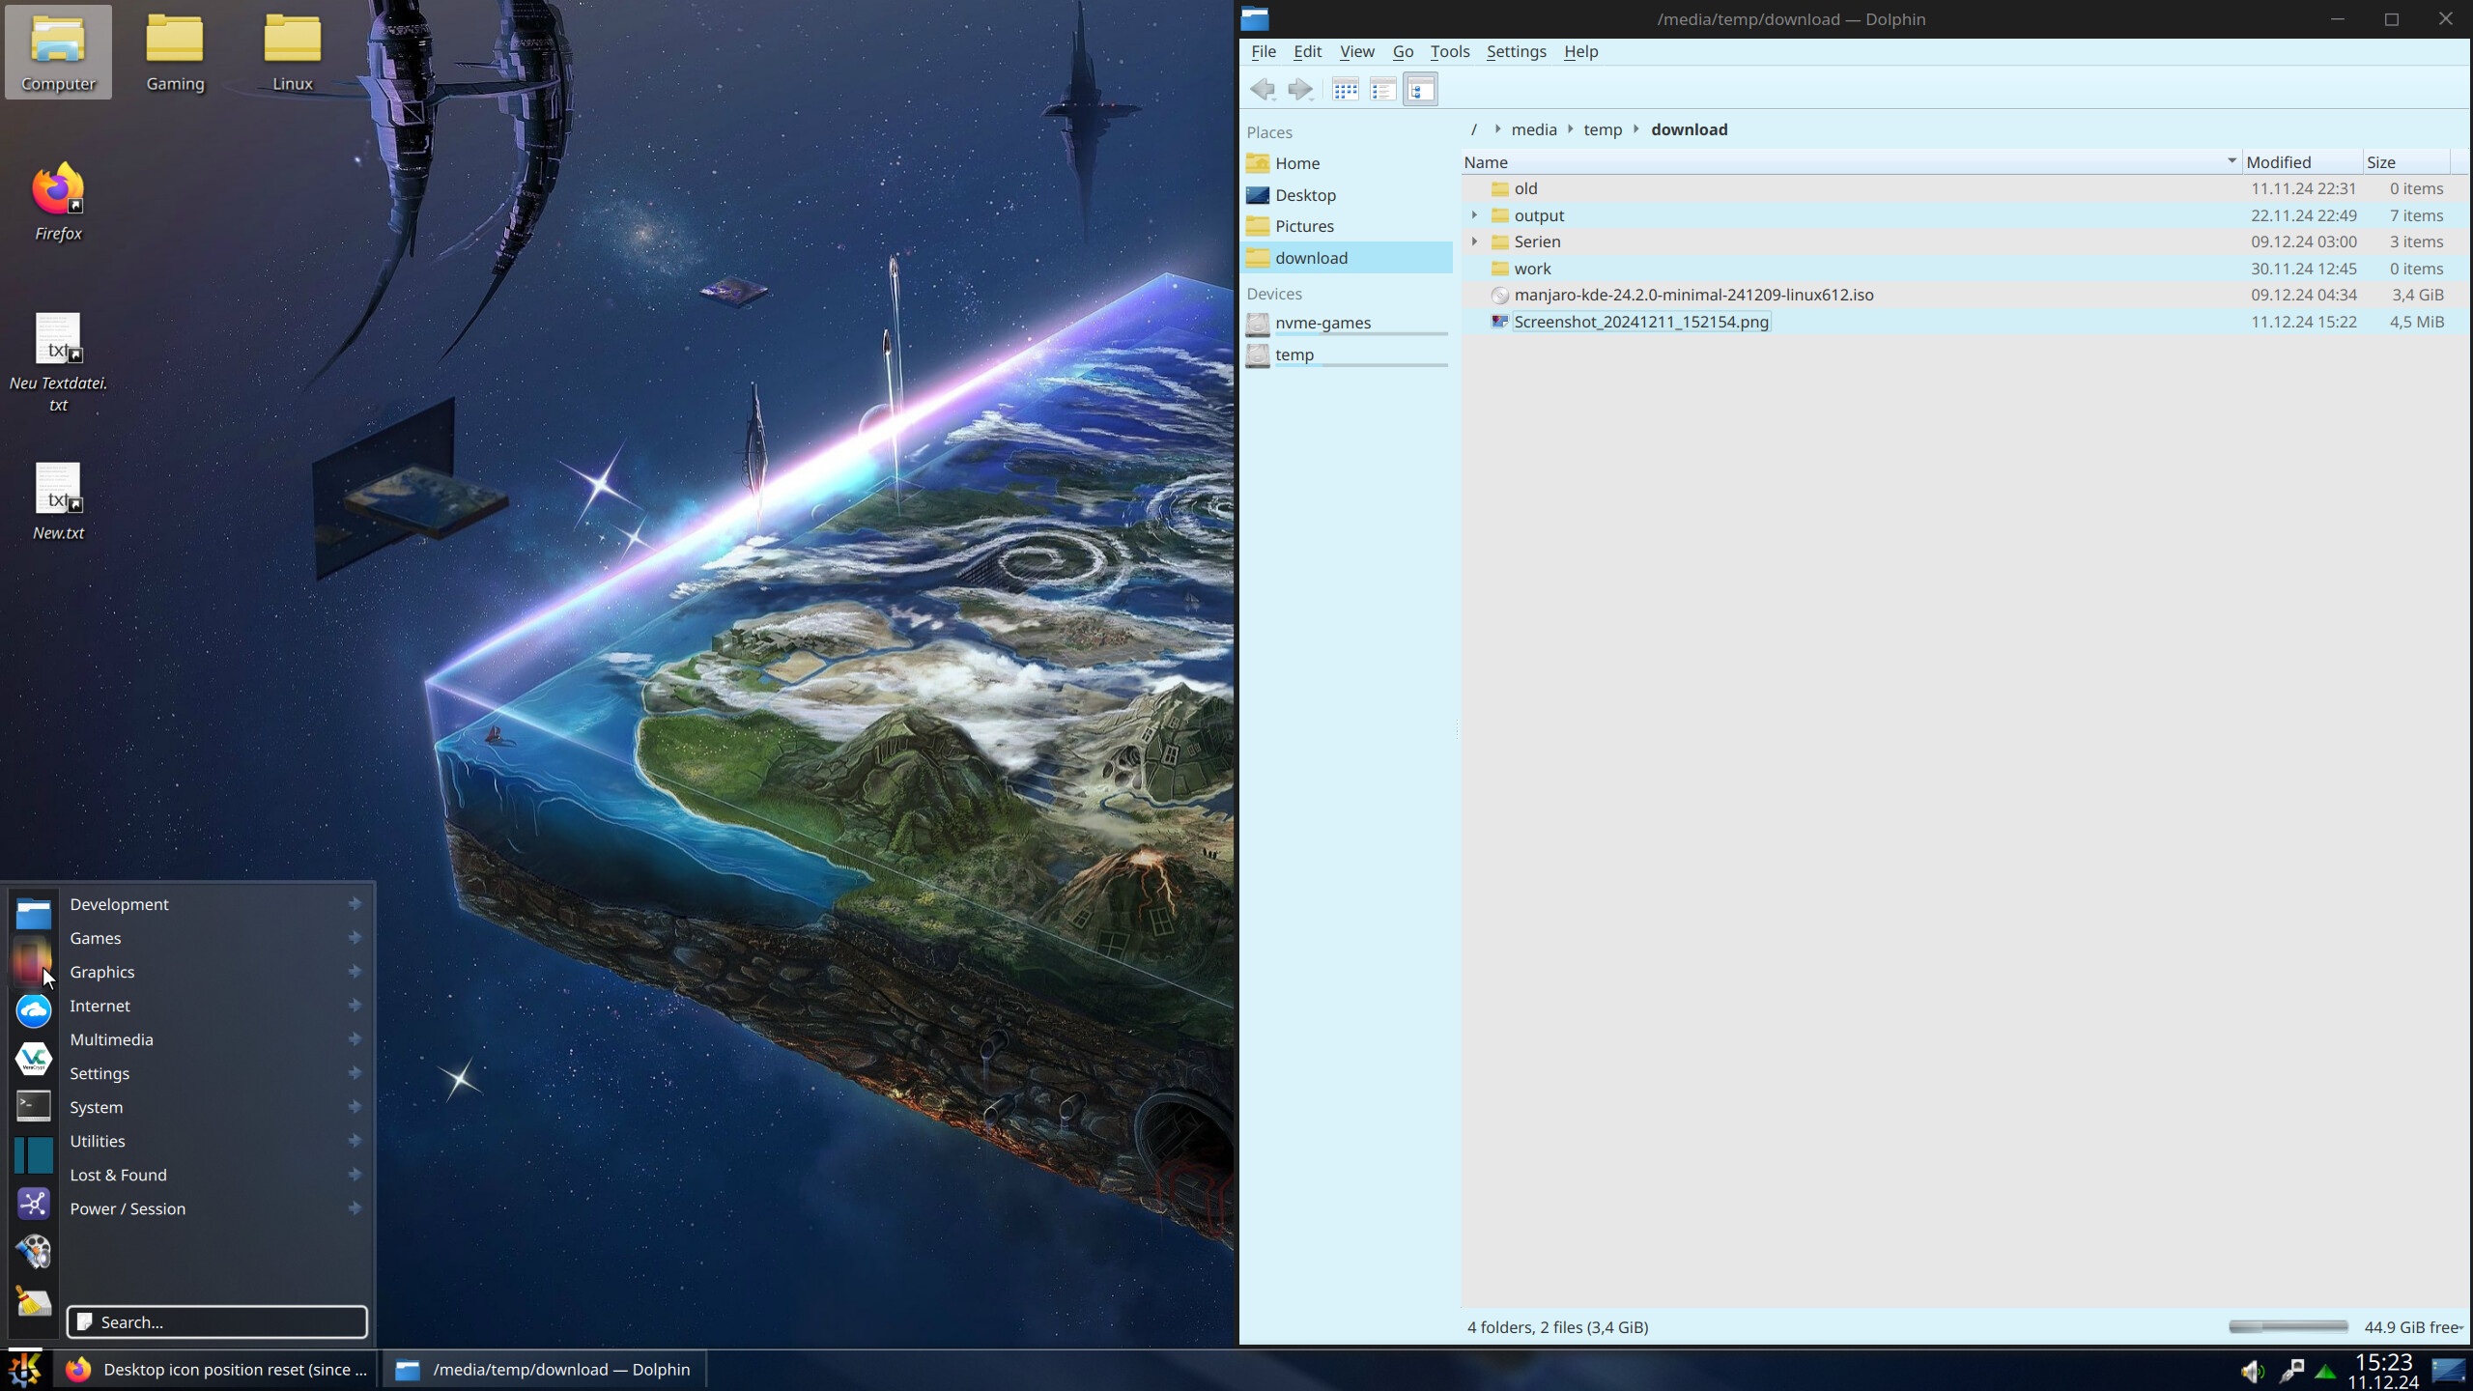Launch VeraCrypt from launcher favorites

click(34, 1059)
